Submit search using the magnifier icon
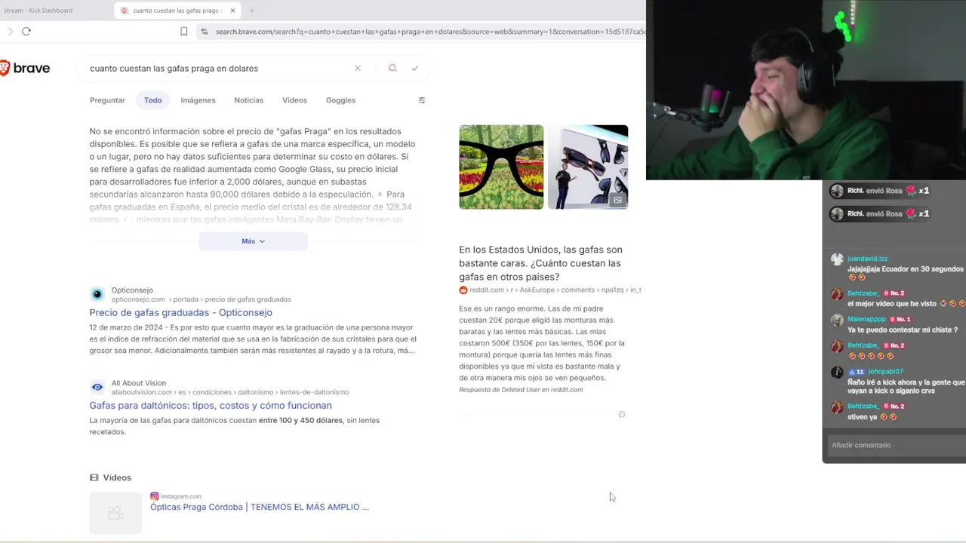 coord(392,68)
